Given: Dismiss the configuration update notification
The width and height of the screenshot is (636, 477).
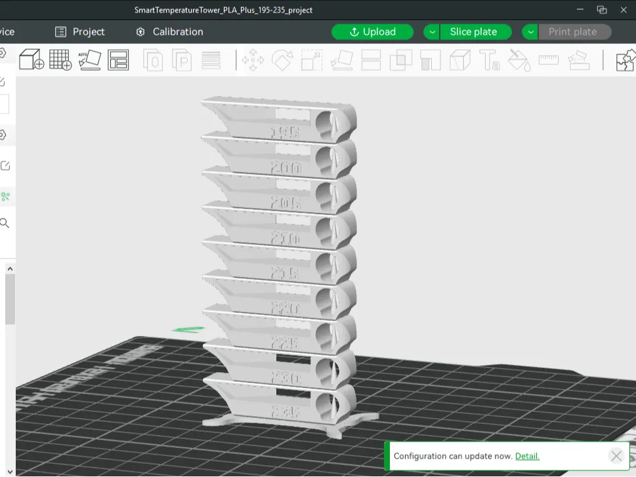Looking at the screenshot, I should [x=616, y=455].
